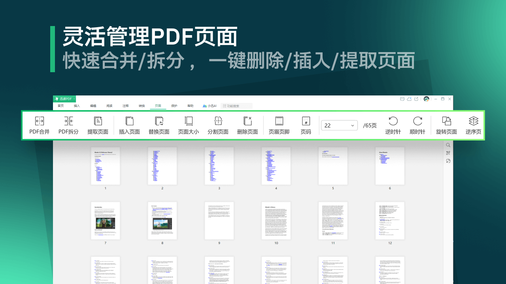The image size is (506, 284).
Task: Select the thumbnail of page 5
Action: [333, 166]
